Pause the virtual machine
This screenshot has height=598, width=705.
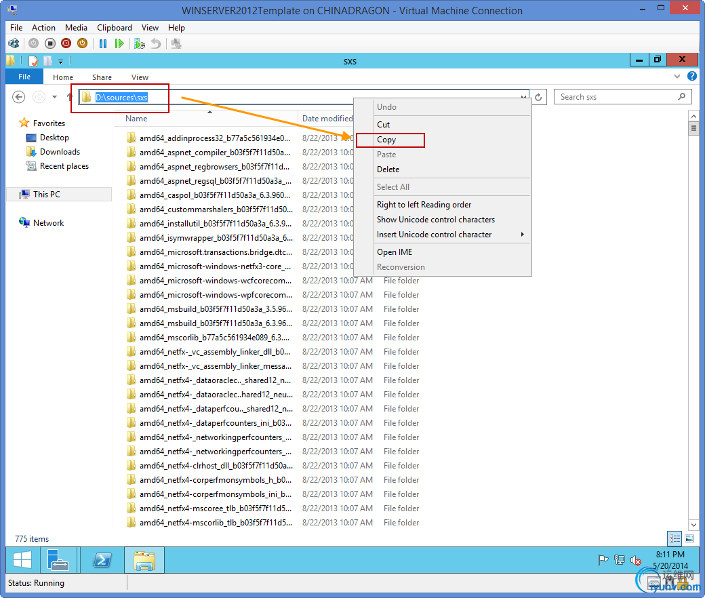(103, 43)
